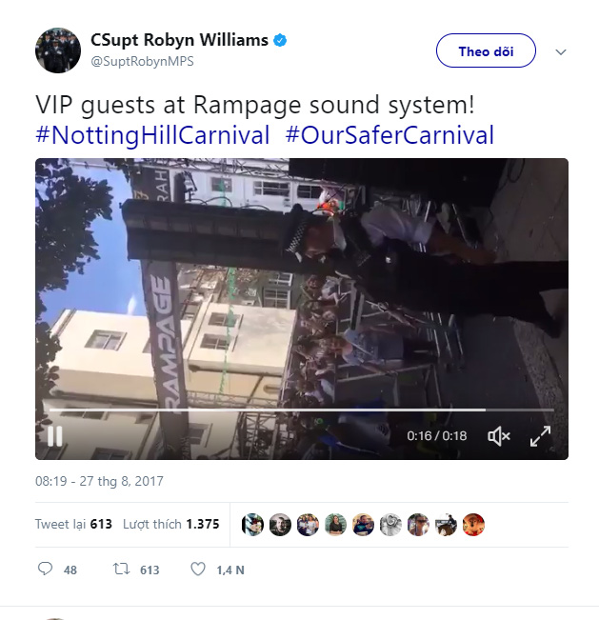Open the tweet options chevron menu
The height and width of the screenshot is (620, 599).
click(561, 51)
